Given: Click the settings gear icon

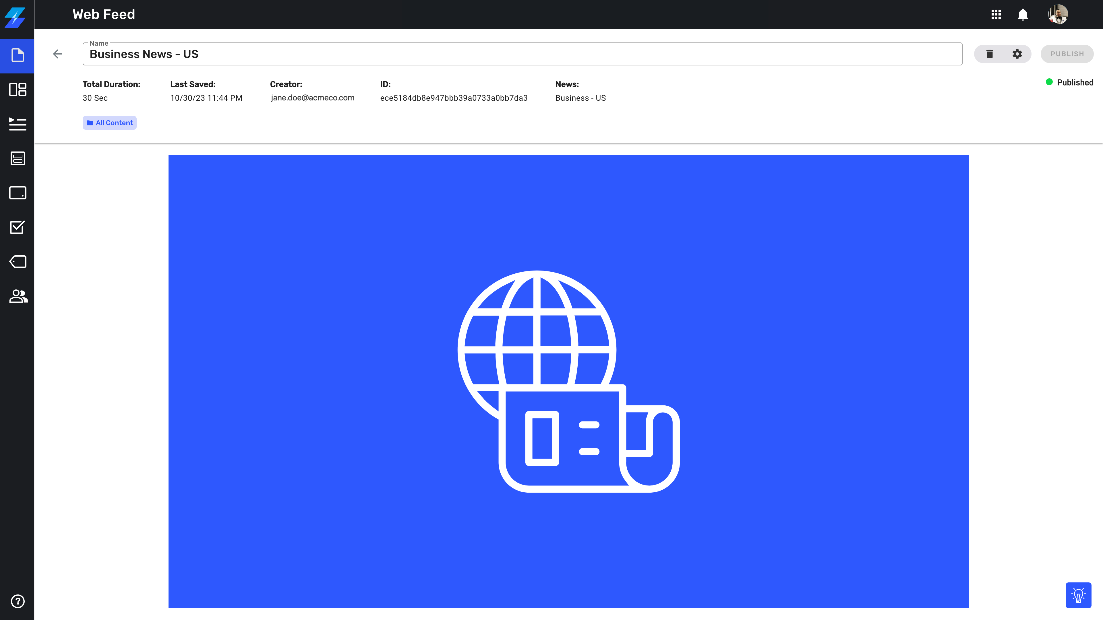Looking at the screenshot, I should (x=1017, y=54).
